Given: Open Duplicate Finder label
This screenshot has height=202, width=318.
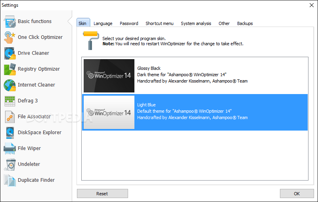Looking at the screenshot, I should pos(36,180).
